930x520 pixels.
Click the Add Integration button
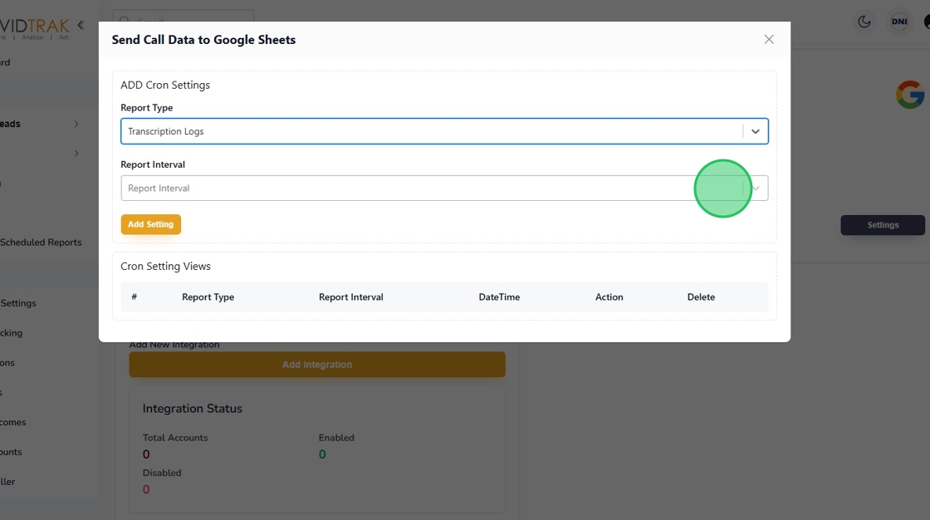pyautogui.click(x=316, y=365)
